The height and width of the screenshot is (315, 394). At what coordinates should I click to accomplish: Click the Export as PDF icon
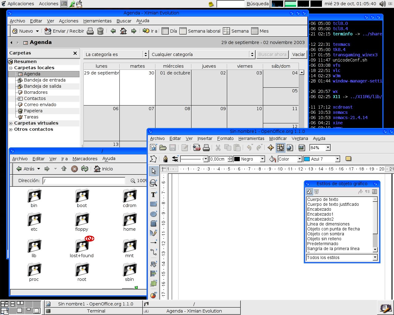pyautogui.click(x=197, y=148)
